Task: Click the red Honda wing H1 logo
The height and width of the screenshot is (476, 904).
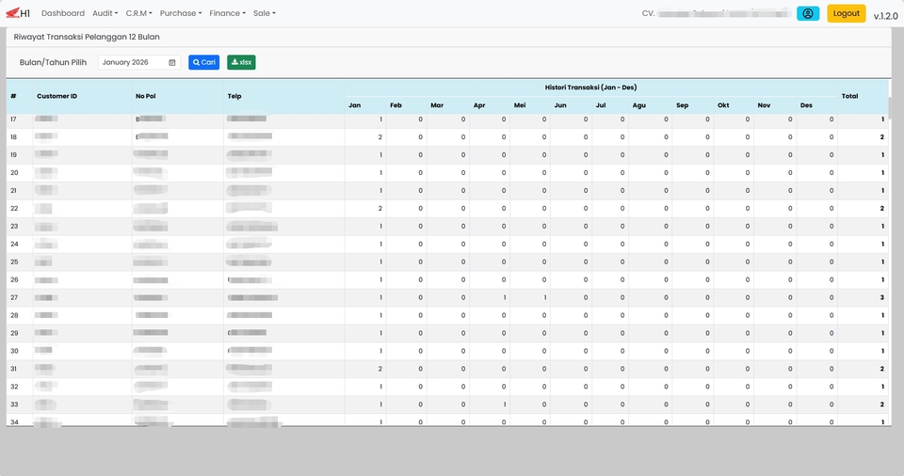Action: (18, 12)
